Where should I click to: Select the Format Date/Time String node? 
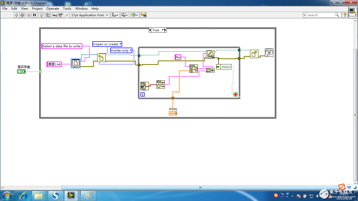point(161,85)
